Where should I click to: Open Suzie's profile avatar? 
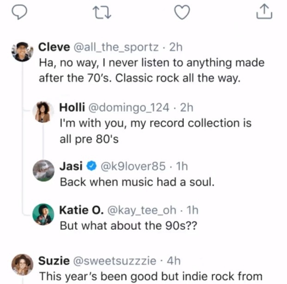(22, 265)
